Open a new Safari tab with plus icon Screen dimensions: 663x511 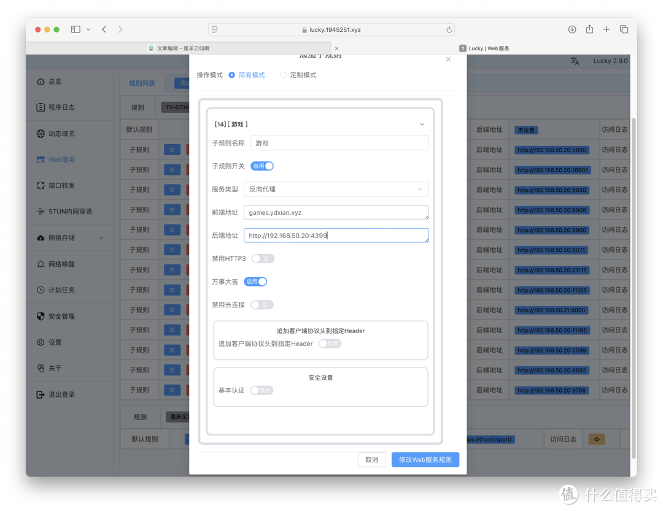607,29
